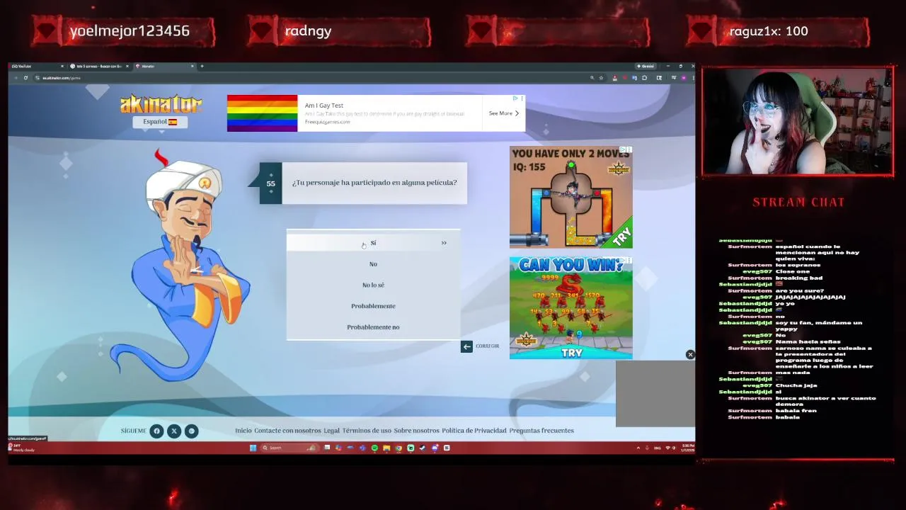Click the puzzle game ad thumbnail
Image resolution: width=906 pixels, height=510 pixels.
click(x=571, y=198)
